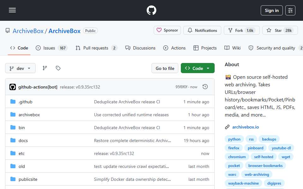Open the Issues tab
The width and height of the screenshot is (303, 189).
(x=51, y=48)
